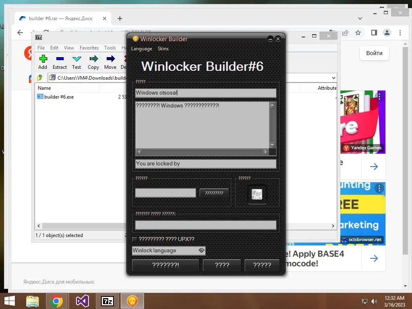Click the Test icon in 7-Zip
This screenshot has height=309, width=412.
(76, 59)
